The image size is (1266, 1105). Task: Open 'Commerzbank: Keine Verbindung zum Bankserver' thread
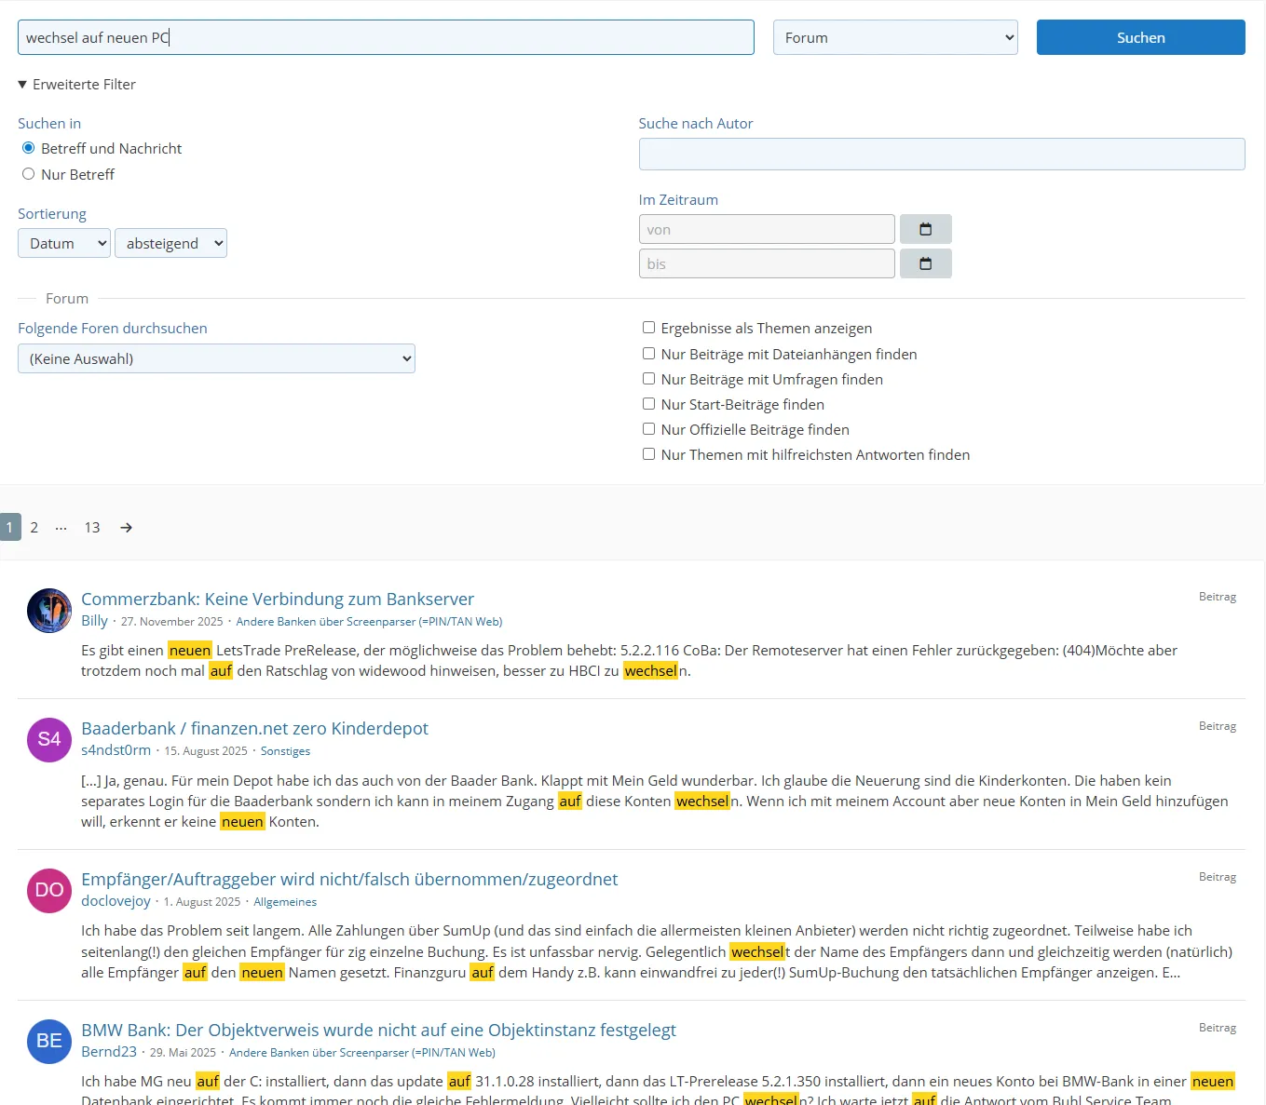[x=278, y=600]
